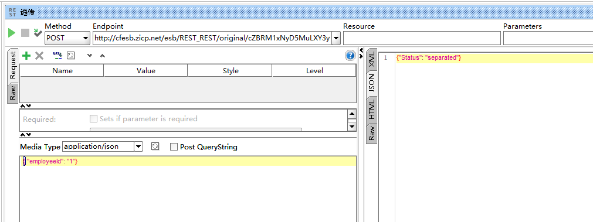
Task: Collapse splitter arrows below parameter table
Action: coord(25,105)
